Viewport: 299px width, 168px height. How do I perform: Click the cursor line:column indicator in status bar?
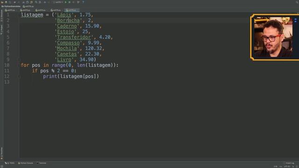point(275,167)
